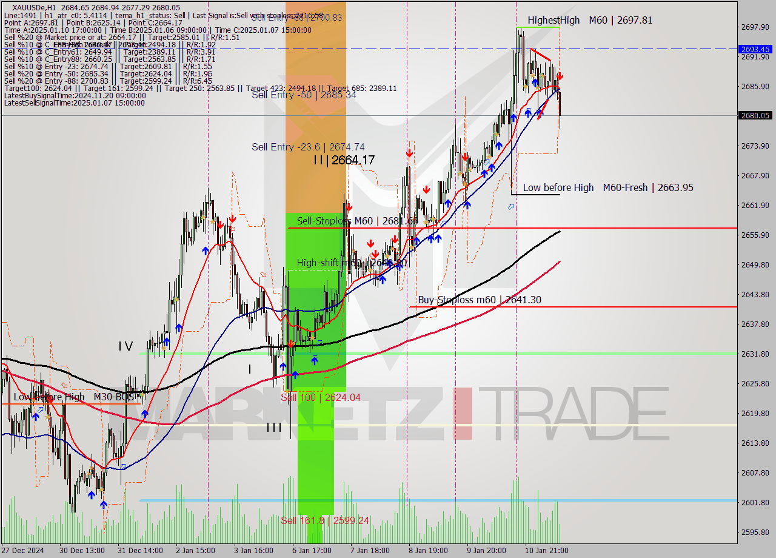Click the 'Target100: 2624.04' targets line
The image size is (776, 558).
coord(200,88)
